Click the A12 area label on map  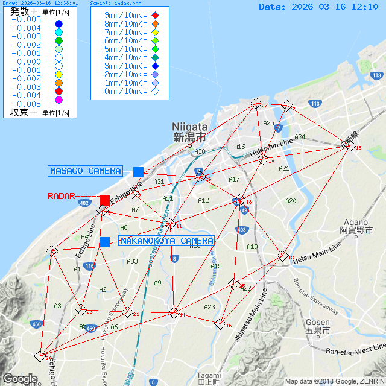[x=203, y=200]
